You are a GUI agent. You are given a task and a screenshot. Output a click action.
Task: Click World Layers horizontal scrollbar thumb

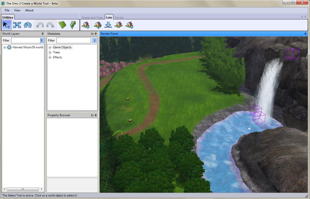22,189
